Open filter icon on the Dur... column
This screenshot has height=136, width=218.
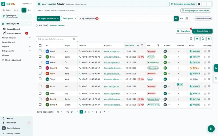point(158,45)
